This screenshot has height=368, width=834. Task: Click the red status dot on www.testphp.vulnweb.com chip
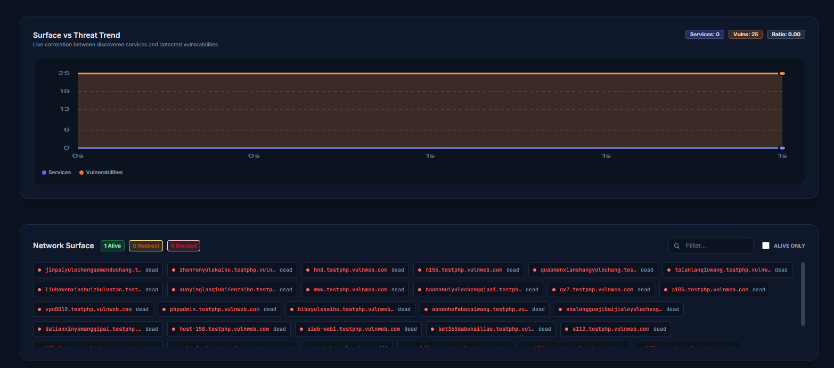coord(309,289)
